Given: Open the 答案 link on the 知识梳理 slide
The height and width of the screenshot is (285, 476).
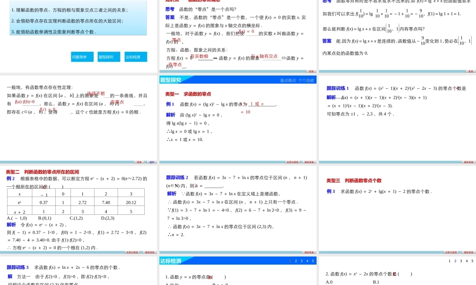Looking at the screenshot, I should coord(312,71).
